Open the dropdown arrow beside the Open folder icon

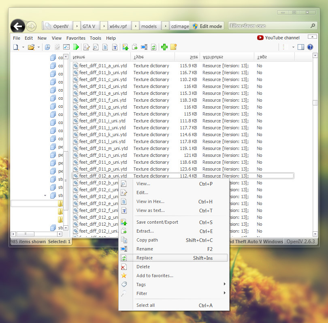(x=38, y=47)
